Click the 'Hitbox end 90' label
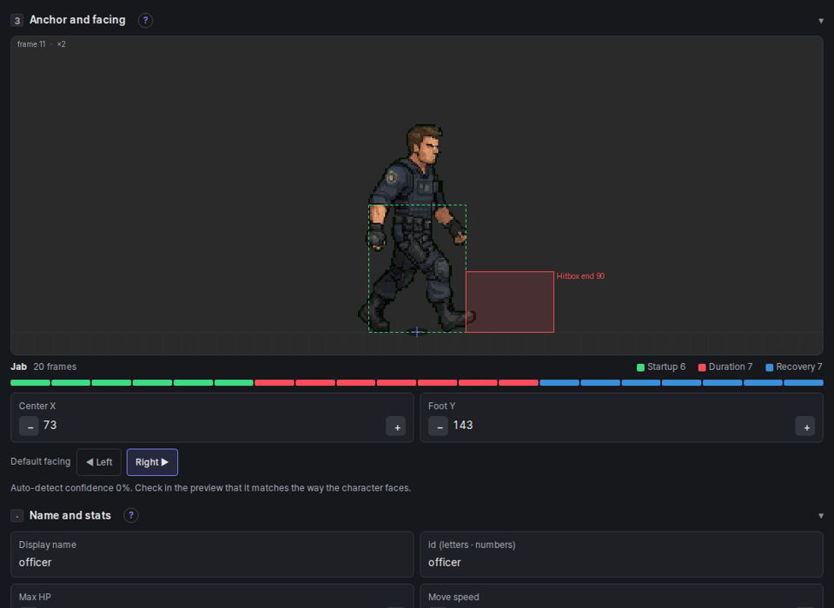This screenshot has height=608, width=834. coord(580,276)
